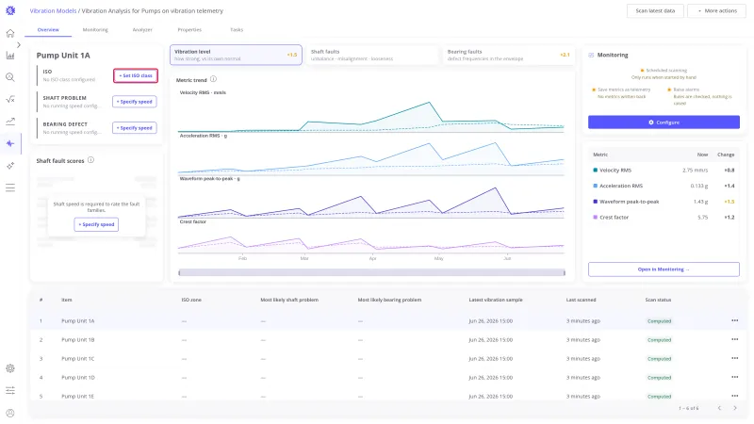Open settings gear icon in sidebar
The height and width of the screenshot is (424, 754).
click(10, 368)
